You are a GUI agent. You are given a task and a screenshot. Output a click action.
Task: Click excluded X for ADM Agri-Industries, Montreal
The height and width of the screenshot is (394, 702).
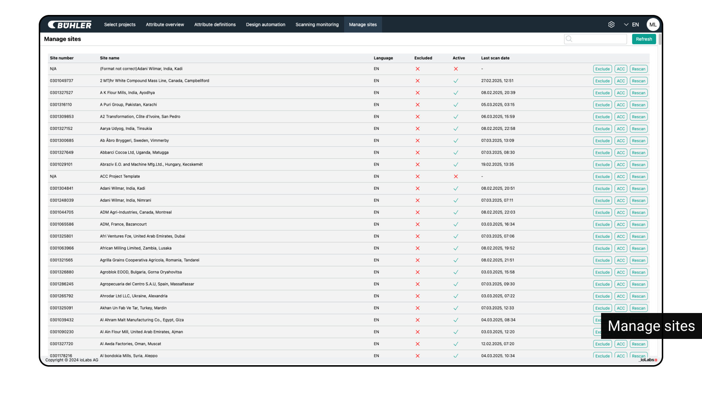[x=418, y=212]
